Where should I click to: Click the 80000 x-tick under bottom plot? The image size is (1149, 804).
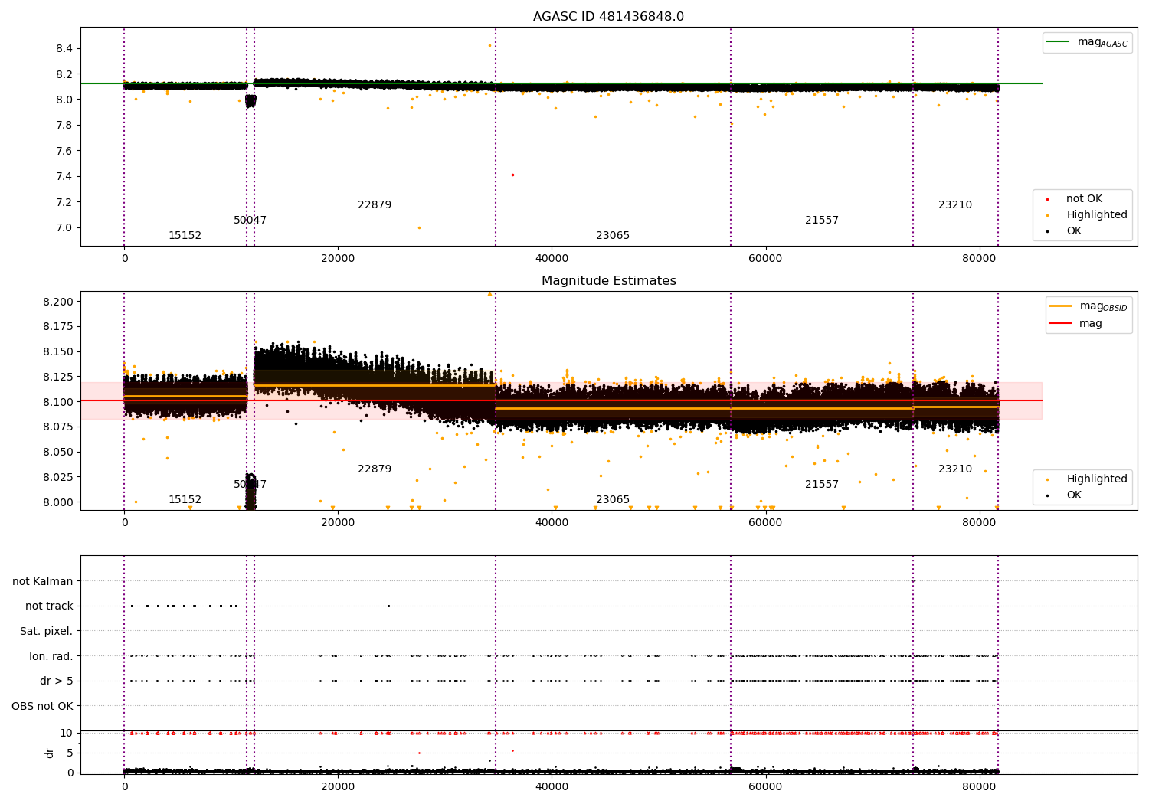979,786
